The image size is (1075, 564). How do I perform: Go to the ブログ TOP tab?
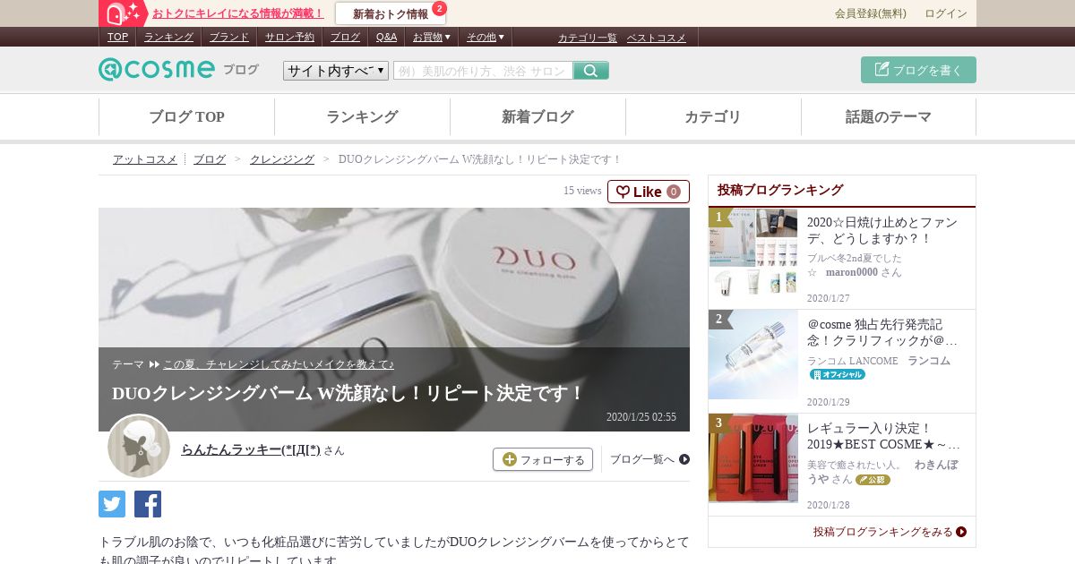pos(186,116)
